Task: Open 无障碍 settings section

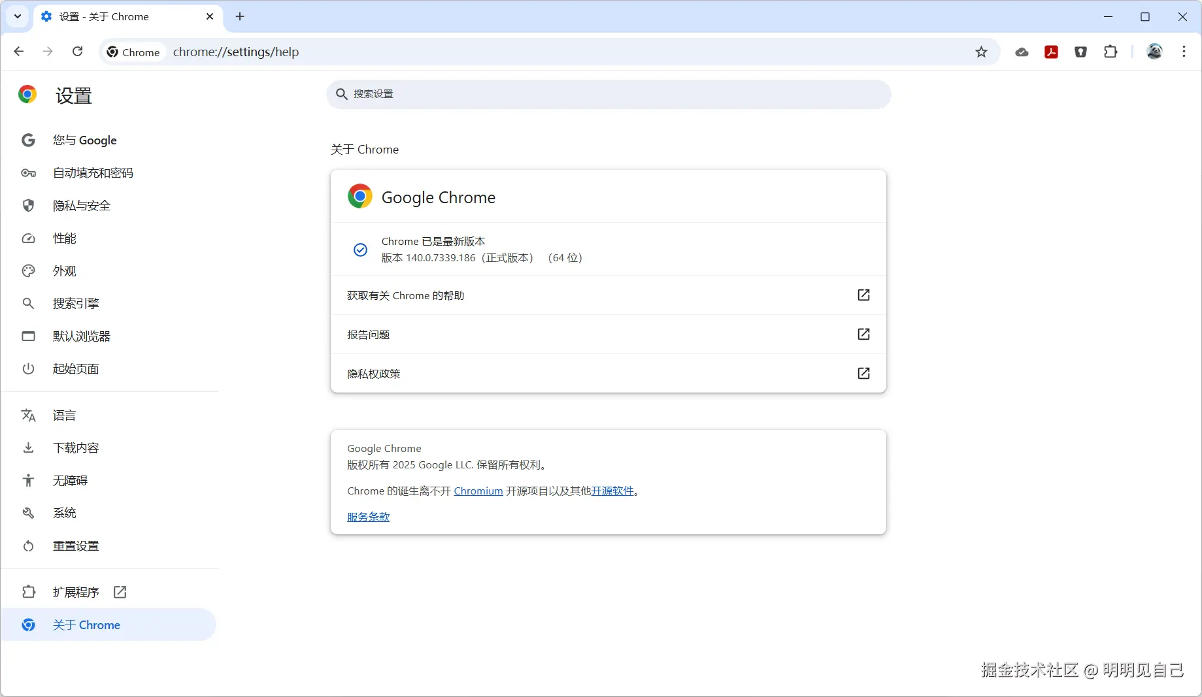Action: click(109, 481)
